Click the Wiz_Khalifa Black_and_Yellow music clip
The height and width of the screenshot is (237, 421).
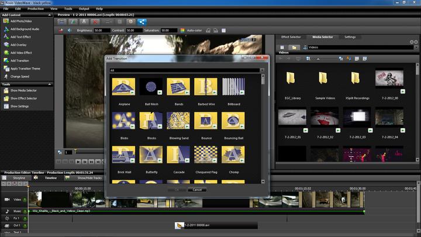click(196, 211)
